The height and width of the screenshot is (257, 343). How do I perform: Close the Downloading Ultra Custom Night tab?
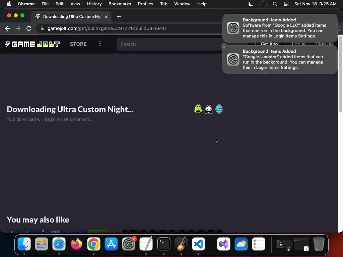coord(106,17)
